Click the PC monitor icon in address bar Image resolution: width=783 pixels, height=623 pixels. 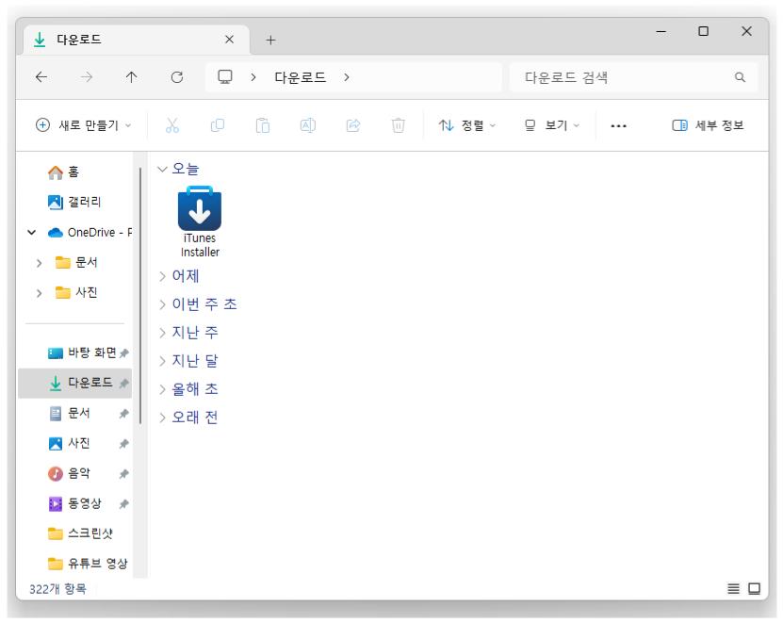225,77
